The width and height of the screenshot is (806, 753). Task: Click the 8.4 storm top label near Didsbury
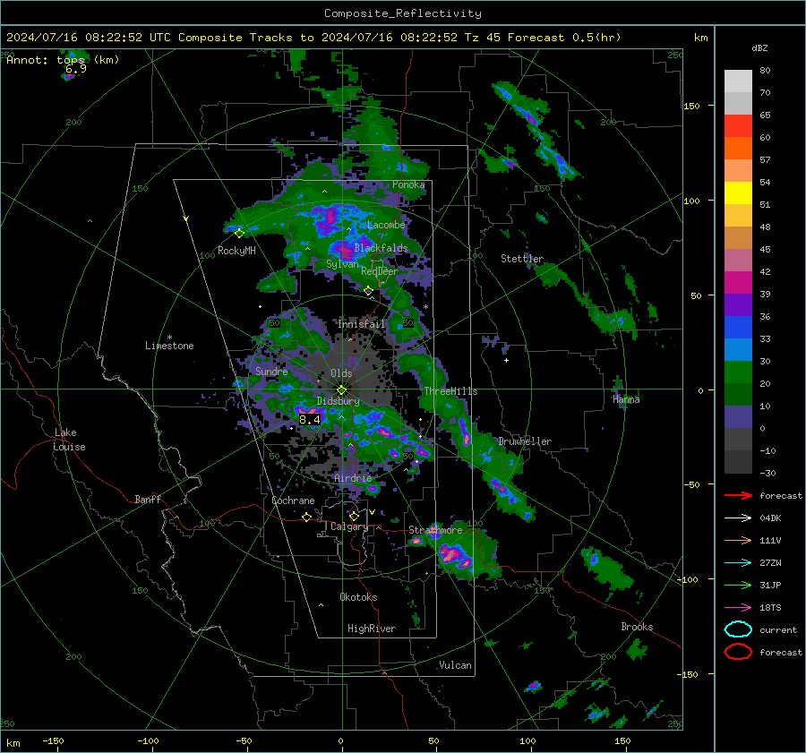coord(310,419)
